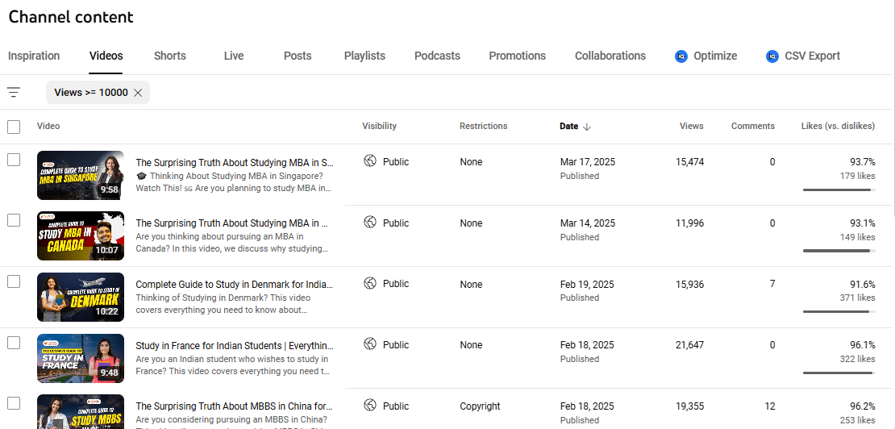The width and height of the screenshot is (895, 429).
Task: Click the globe icon for MBA Singapore video
Action: pyautogui.click(x=370, y=161)
